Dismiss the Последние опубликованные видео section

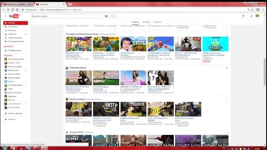(227, 35)
